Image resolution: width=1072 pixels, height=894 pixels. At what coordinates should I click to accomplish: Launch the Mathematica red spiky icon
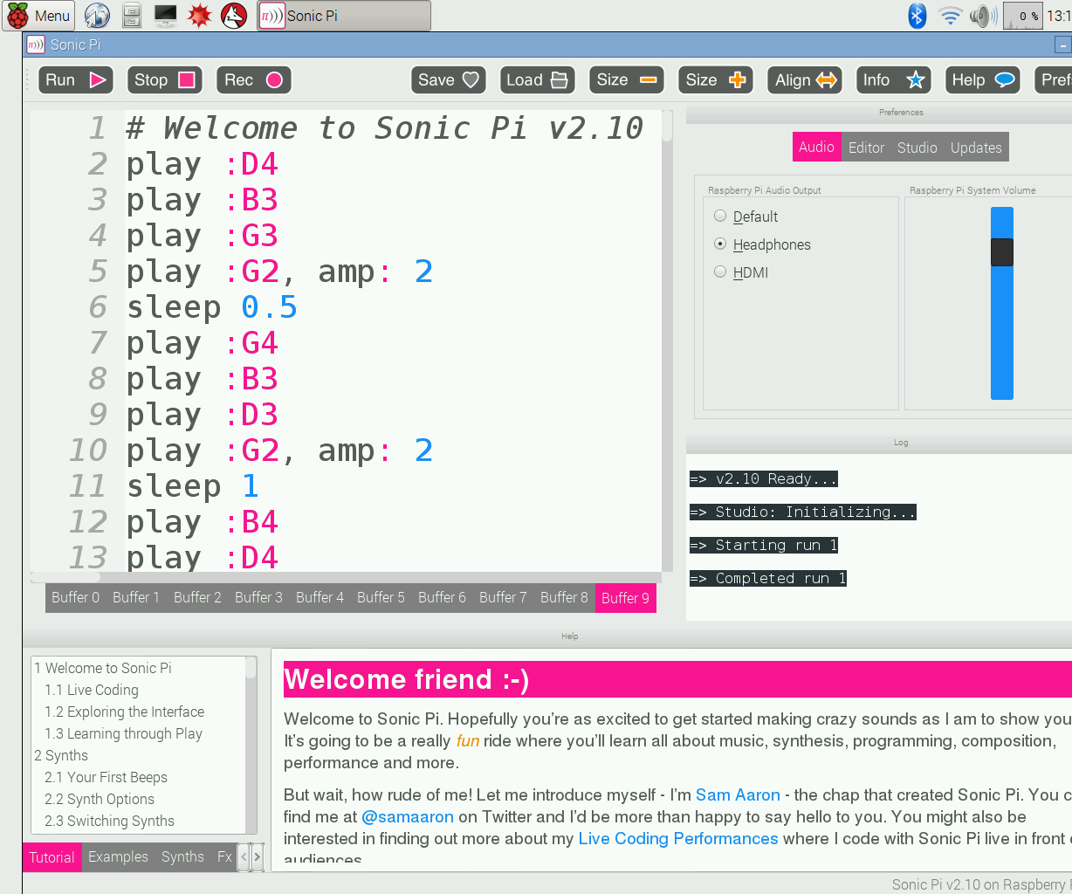pos(200,16)
